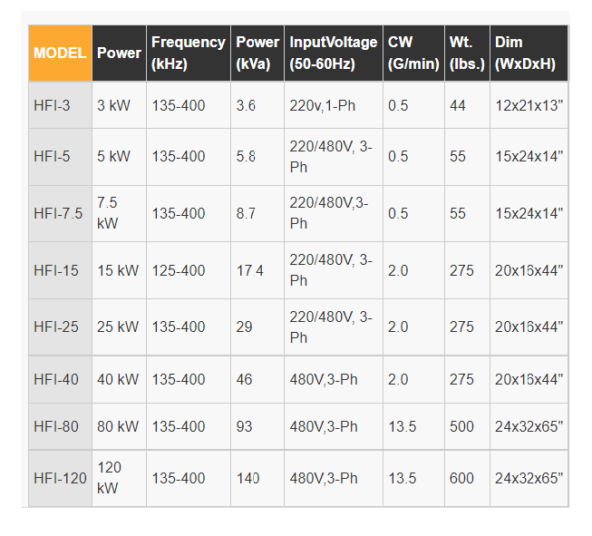Click the 12x21x13" dimension cell
The width and height of the screenshot is (592, 536).
pos(529,105)
